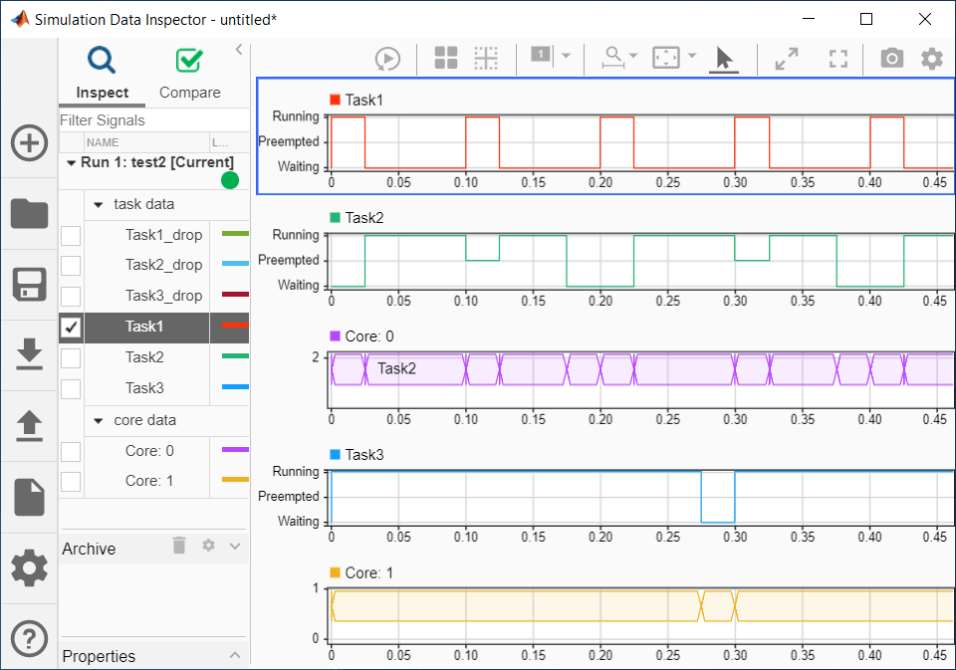This screenshot has height=670, width=956.
Task: Collapse the task data group
Action: [99, 204]
